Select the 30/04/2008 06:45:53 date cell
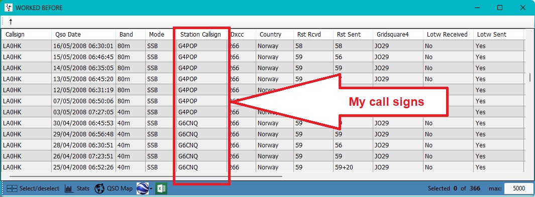The height and width of the screenshot is (197, 535). coord(83,123)
